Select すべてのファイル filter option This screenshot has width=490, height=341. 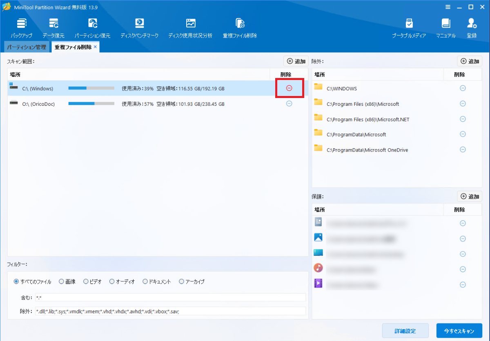pyautogui.click(x=33, y=281)
